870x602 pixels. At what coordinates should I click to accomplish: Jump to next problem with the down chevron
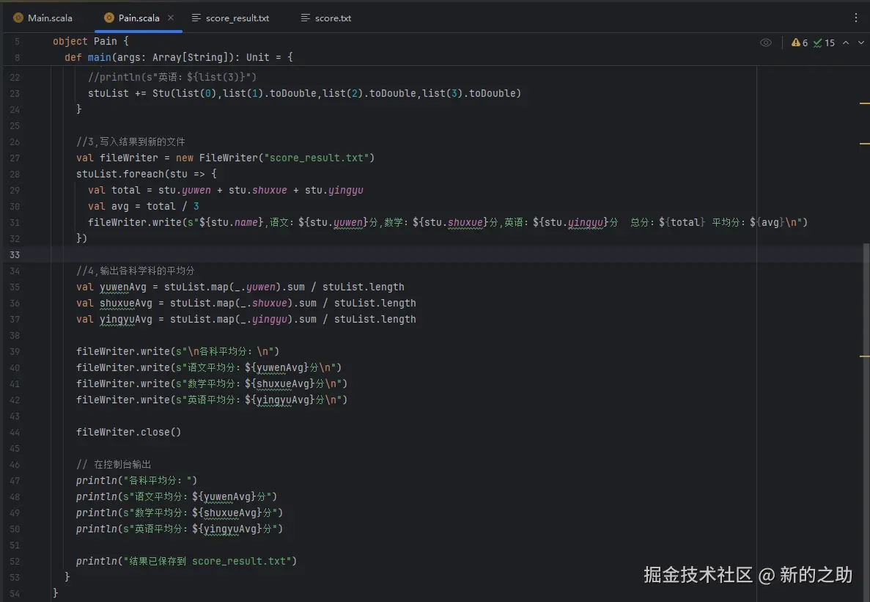860,43
